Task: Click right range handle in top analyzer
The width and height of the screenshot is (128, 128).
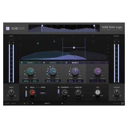Action: (x=94, y=26)
